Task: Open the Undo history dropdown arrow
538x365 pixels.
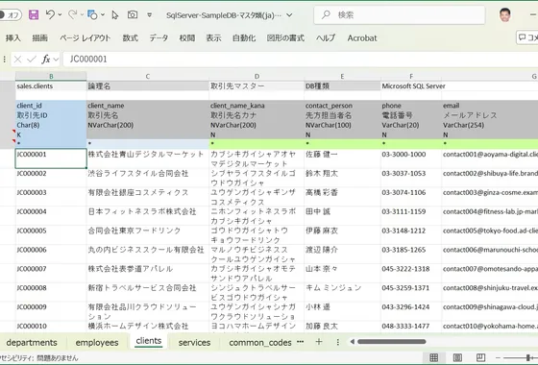Action: pyautogui.click(x=60, y=14)
